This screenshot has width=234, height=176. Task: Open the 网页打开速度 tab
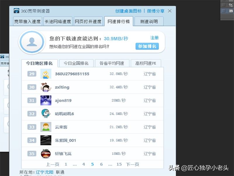(88, 21)
